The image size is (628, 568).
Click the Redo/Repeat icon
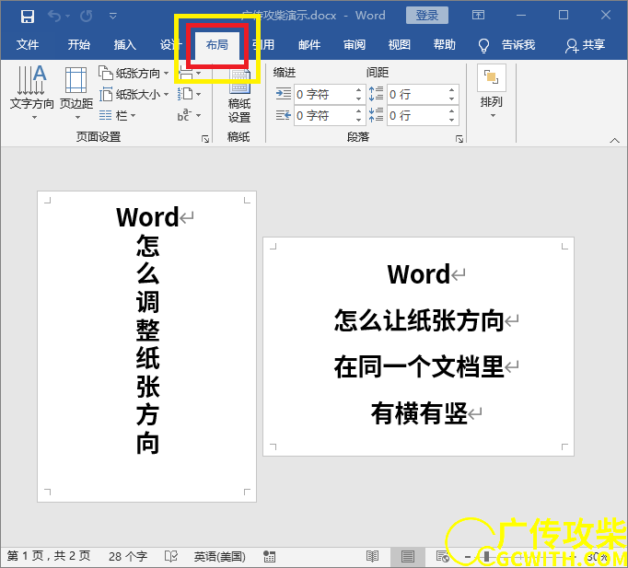pos(87,16)
